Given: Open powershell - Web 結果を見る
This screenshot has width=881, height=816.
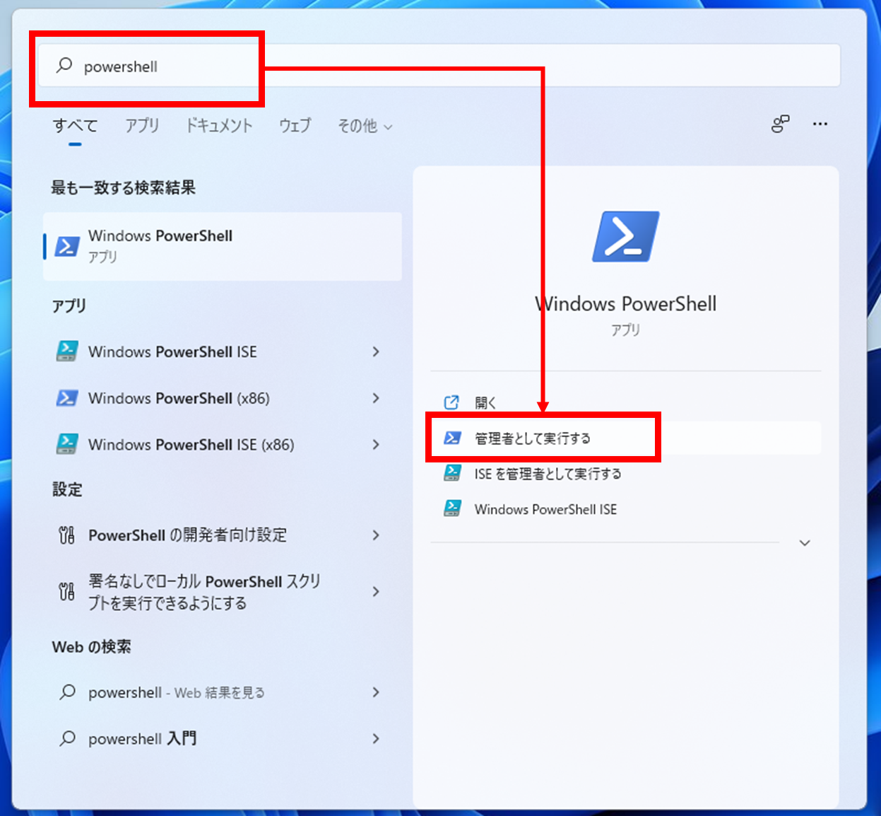Looking at the screenshot, I should (x=176, y=692).
